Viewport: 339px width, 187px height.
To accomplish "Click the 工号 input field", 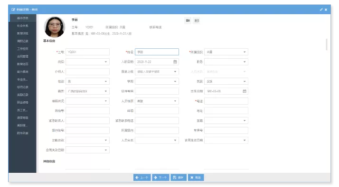I will point(87,52).
